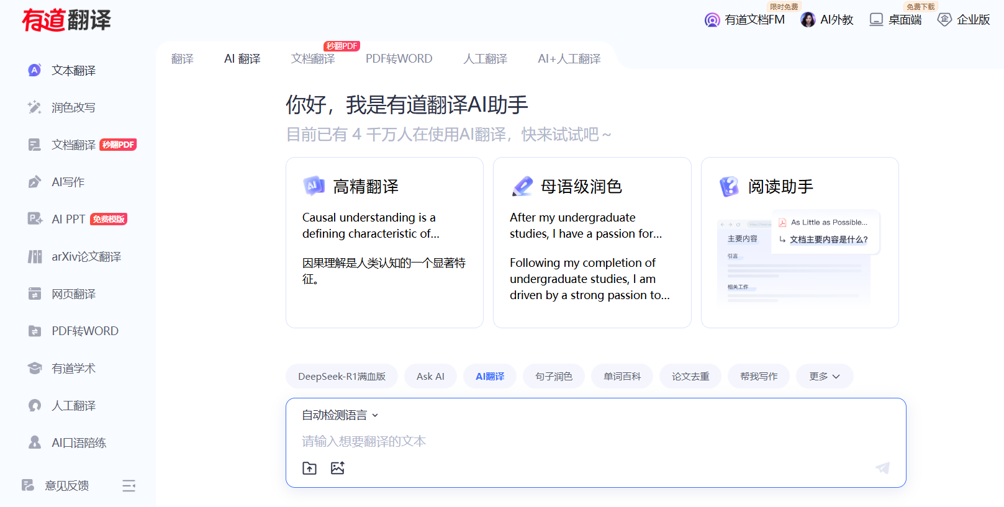Select the DeepSeek-R1满血版 mode chip
The width and height of the screenshot is (1004, 507).
tap(341, 377)
